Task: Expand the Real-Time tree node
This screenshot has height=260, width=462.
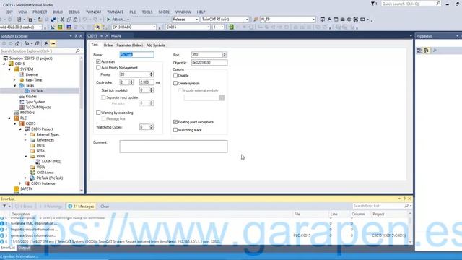Action: click(x=14, y=80)
